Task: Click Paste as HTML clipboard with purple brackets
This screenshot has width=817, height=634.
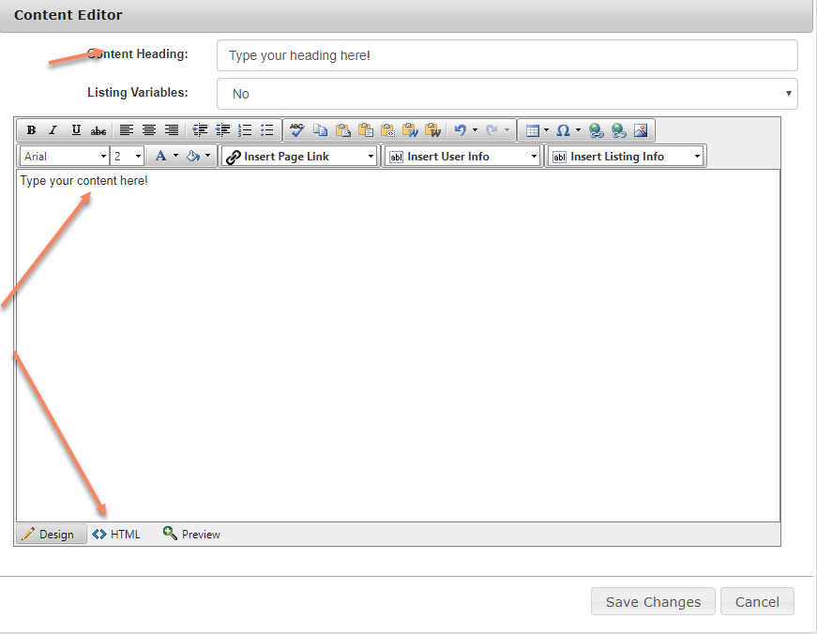Action: point(388,130)
